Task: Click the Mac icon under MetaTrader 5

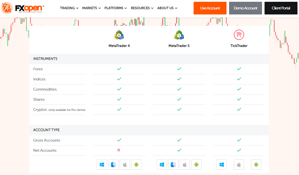Action: (173, 165)
